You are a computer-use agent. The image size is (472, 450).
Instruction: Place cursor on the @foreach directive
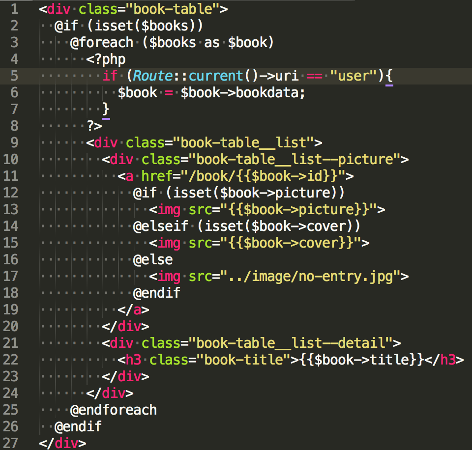[102, 42]
